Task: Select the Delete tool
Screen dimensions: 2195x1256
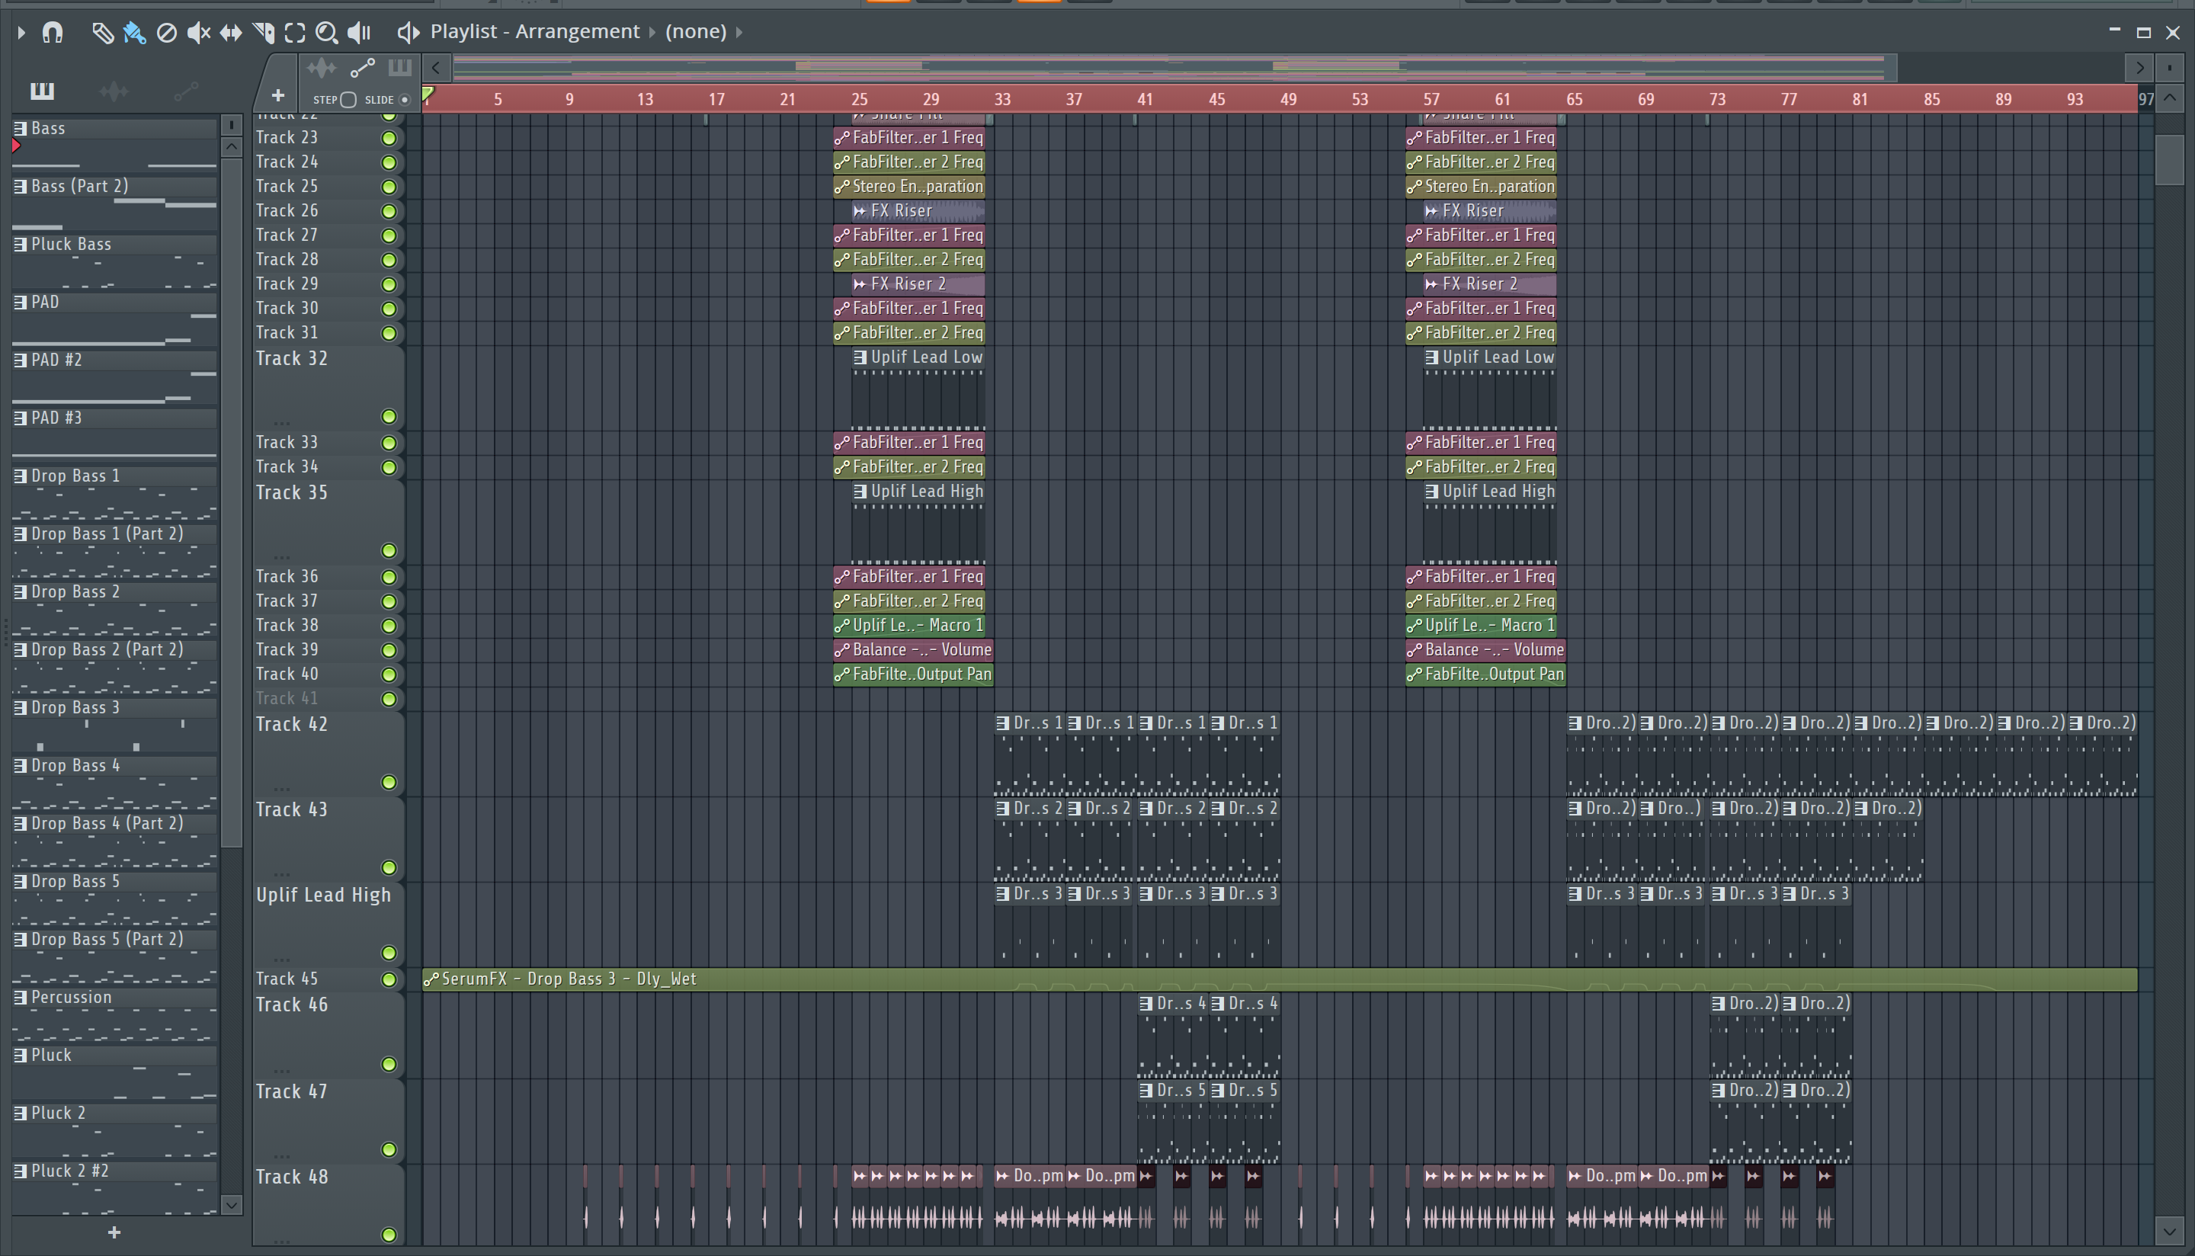Action: click(166, 32)
